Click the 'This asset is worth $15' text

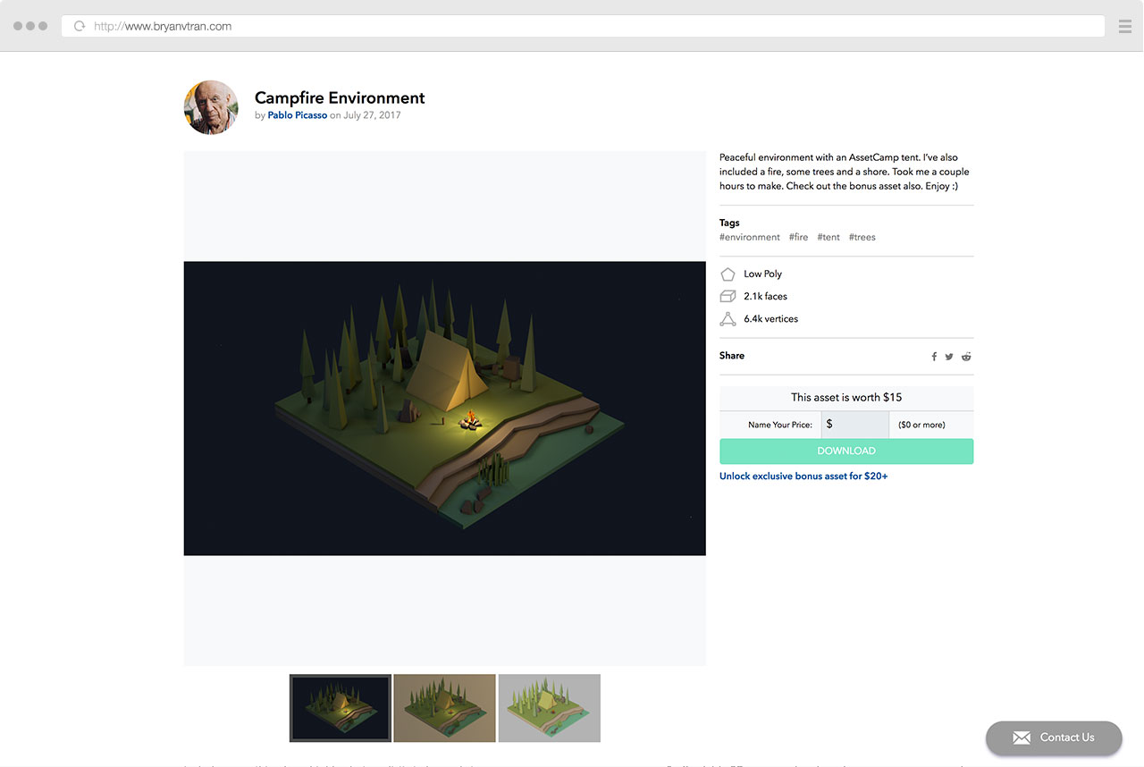[846, 398]
